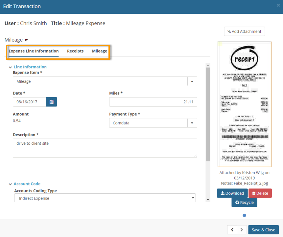Recycle the receipt attachment
Image resolution: width=283 pixels, height=237 pixels.
pyautogui.click(x=244, y=202)
